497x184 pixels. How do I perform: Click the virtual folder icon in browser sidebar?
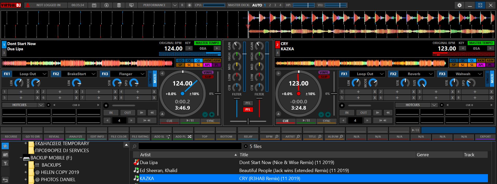tap(5, 155)
